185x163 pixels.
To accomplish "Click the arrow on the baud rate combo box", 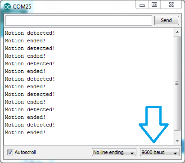I will tap(175, 153).
